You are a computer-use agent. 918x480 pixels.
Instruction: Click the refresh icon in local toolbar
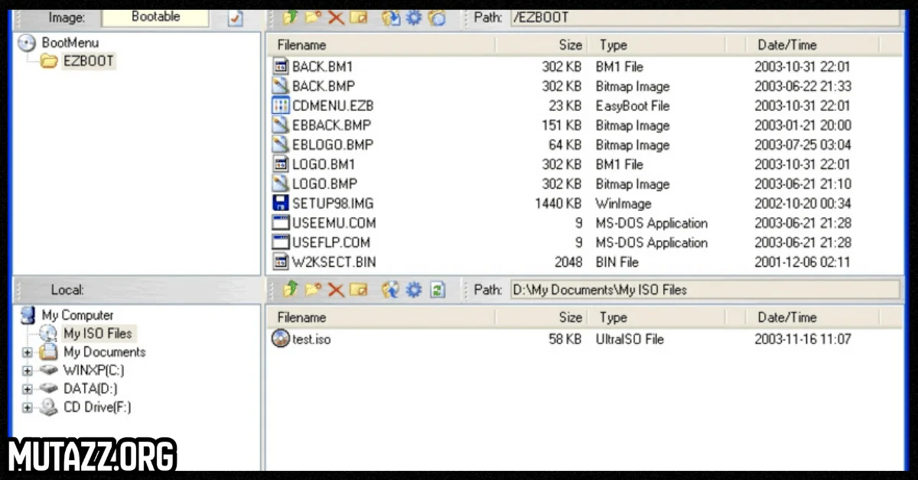click(437, 290)
